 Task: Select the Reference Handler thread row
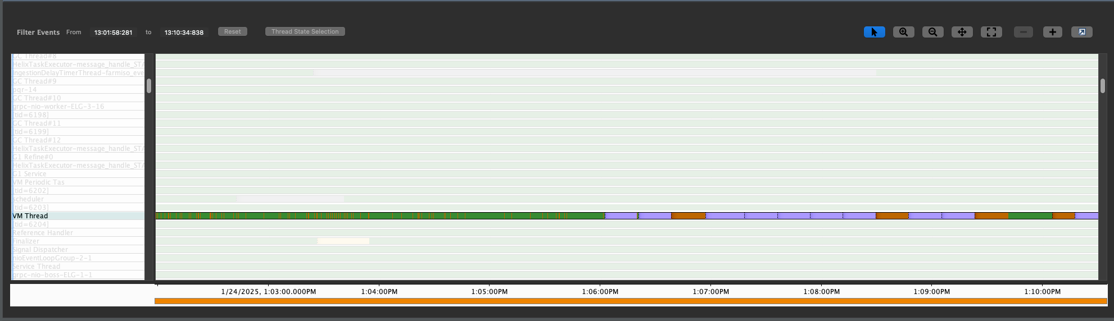[43, 233]
